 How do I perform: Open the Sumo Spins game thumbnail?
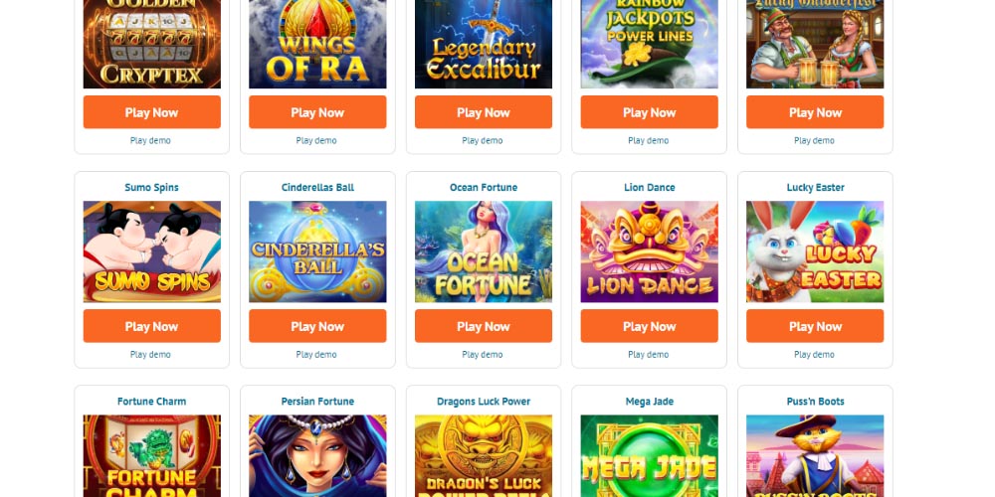(x=151, y=251)
